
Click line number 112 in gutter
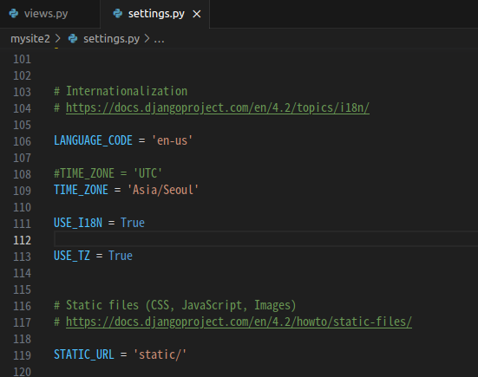click(x=22, y=240)
